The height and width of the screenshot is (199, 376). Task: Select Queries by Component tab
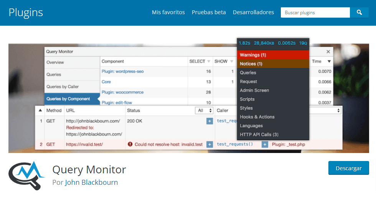72,99
